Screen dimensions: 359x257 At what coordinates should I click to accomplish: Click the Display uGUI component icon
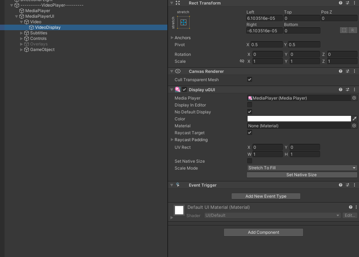tap(178, 89)
